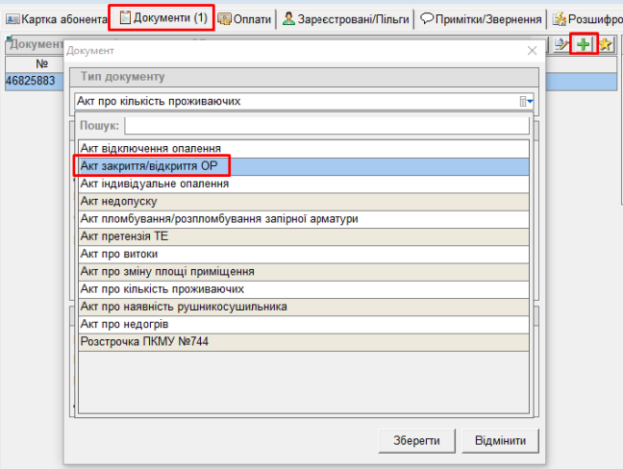Go to Зареєстровані/Пільги tab
623x469 pixels.
(x=346, y=18)
